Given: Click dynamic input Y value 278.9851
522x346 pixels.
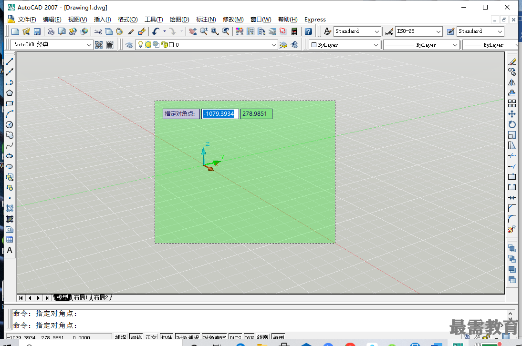Looking at the screenshot, I should (x=256, y=114).
